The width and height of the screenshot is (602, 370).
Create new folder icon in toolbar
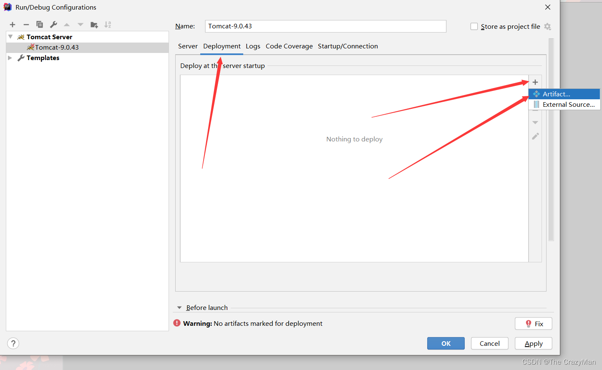point(94,25)
